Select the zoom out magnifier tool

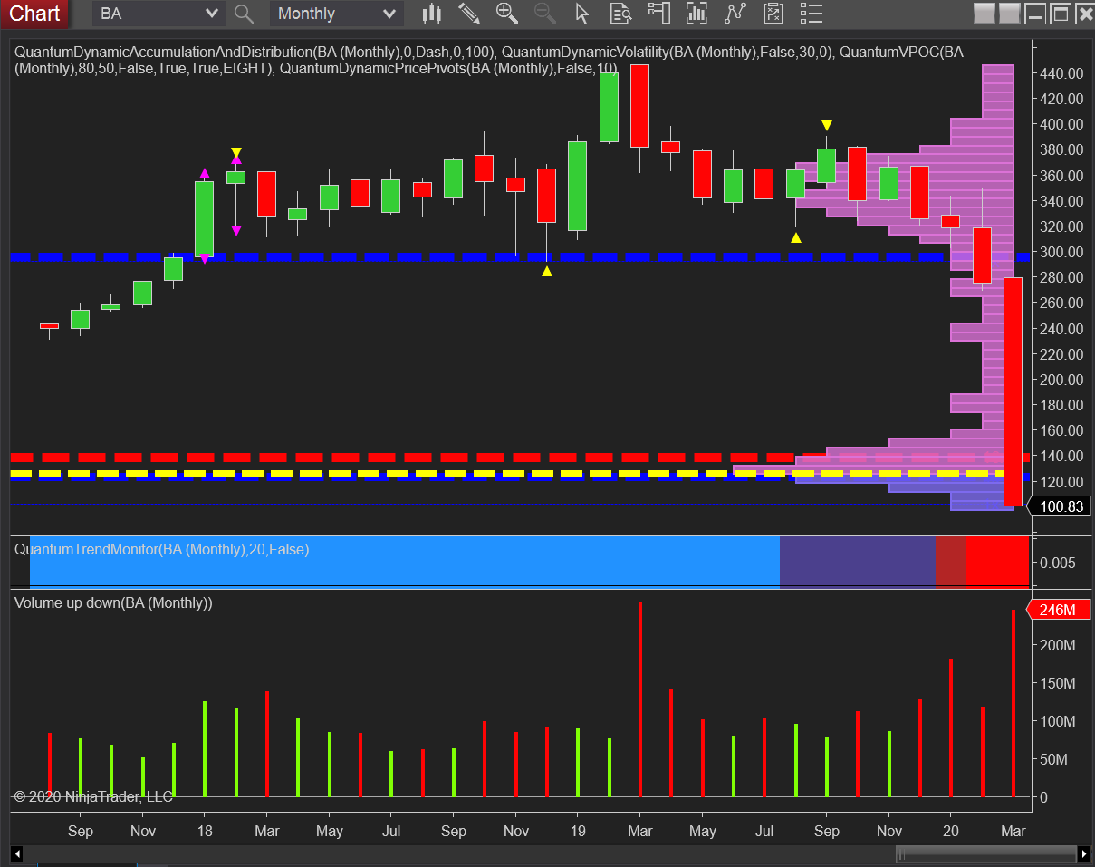click(x=544, y=14)
